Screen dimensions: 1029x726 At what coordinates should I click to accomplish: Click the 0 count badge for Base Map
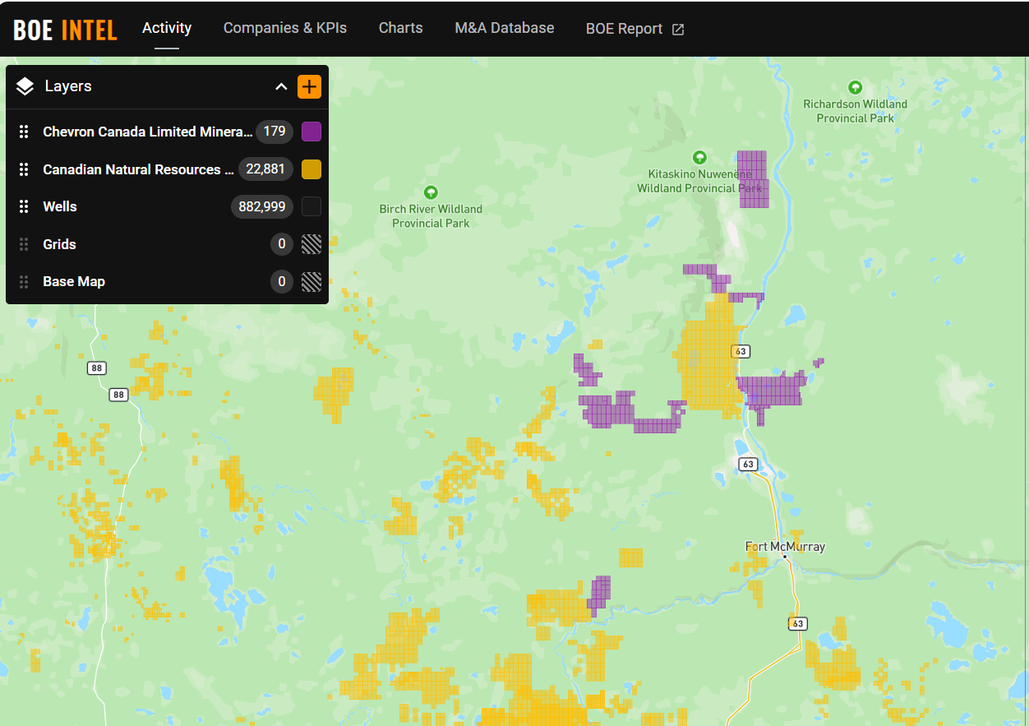[x=282, y=281]
